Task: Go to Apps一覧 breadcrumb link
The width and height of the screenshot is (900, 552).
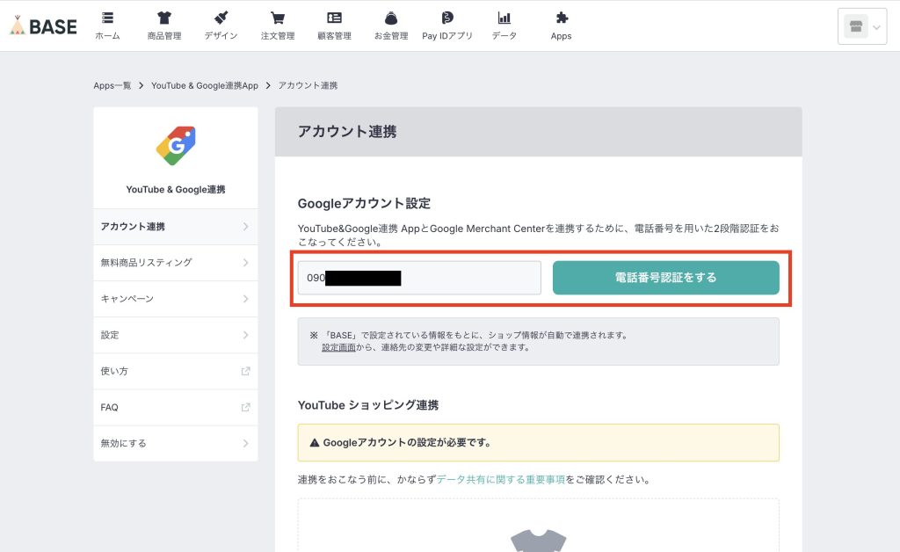Action: click(112, 85)
